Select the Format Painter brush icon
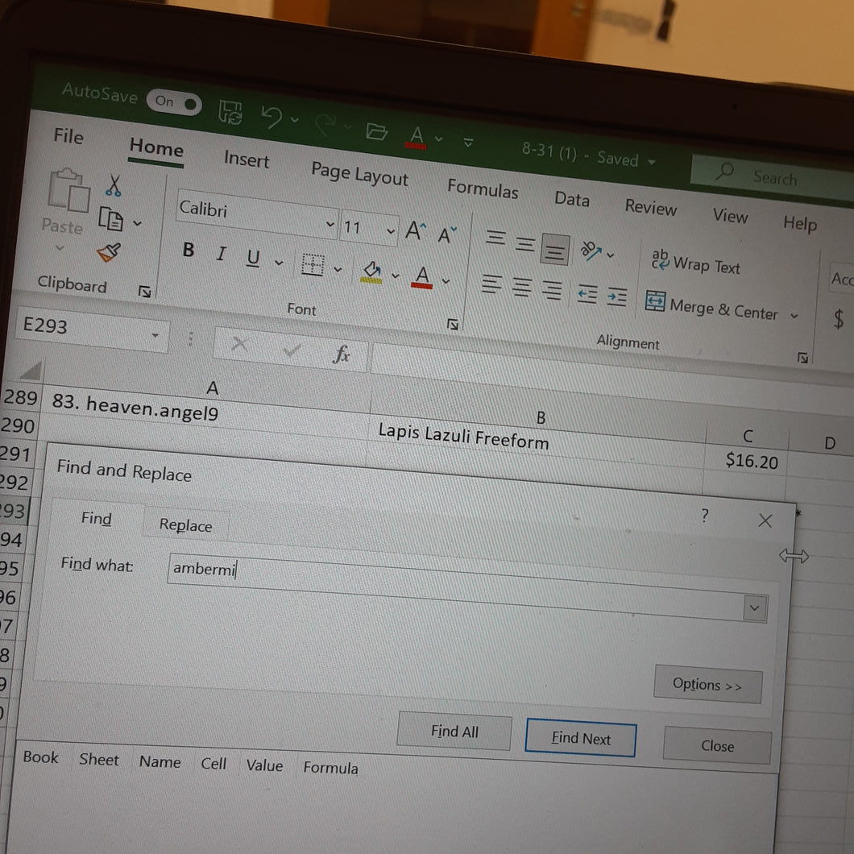 [109, 252]
